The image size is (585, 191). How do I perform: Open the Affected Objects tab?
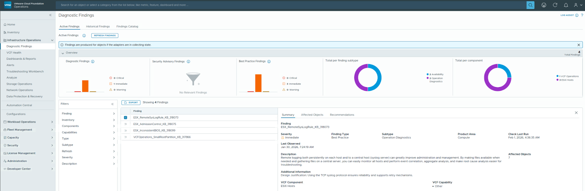click(x=312, y=115)
